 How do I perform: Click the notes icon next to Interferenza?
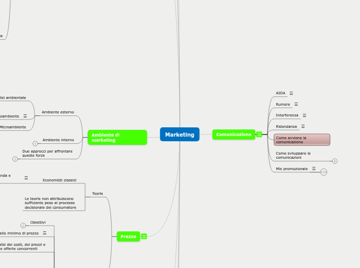coord(304,115)
